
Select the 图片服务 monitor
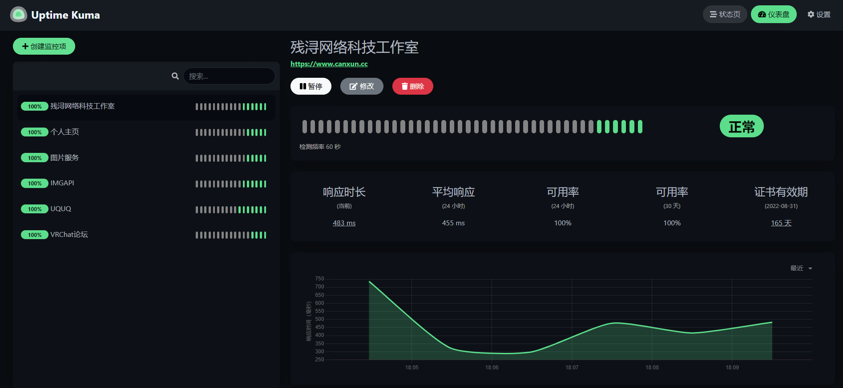click(146, 158)
